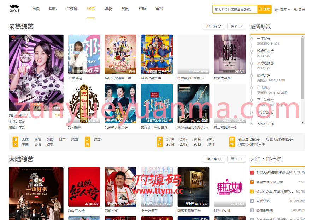Click 更多 in the 最热综艺 section
318x220 pixels.
236,26
